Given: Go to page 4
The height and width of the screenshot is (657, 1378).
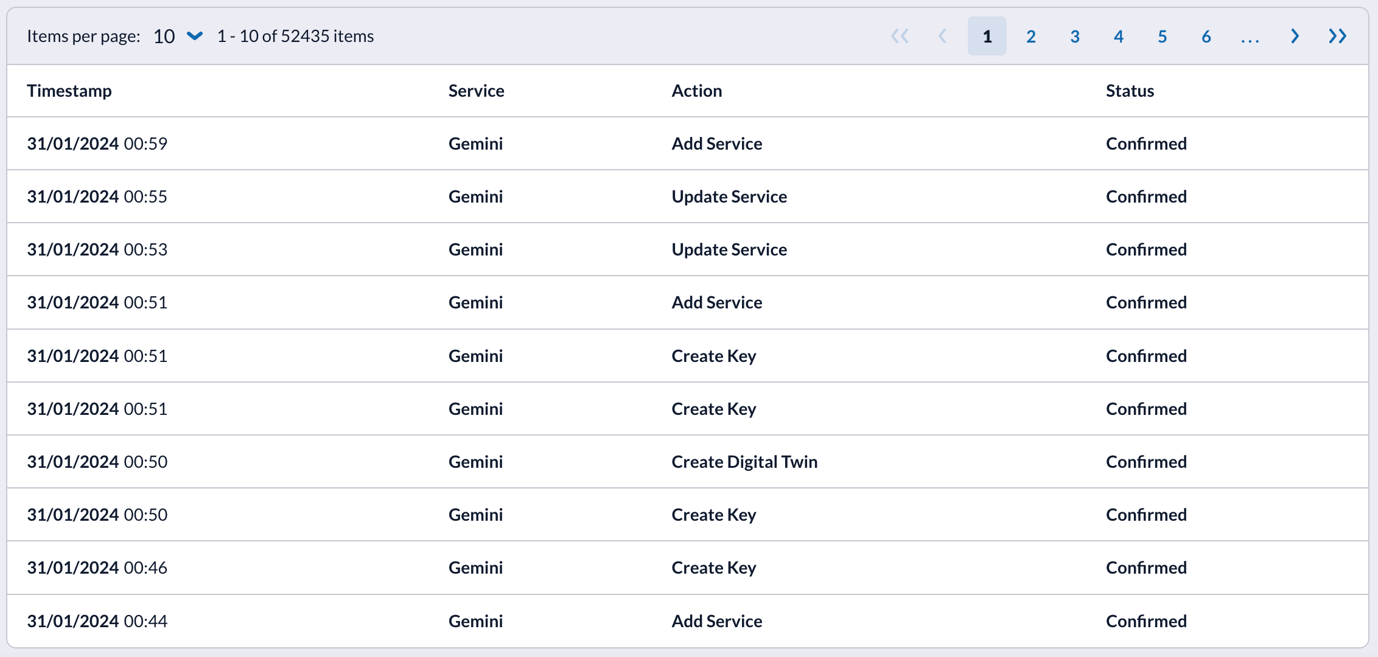Looking at the screenshot, I should (x=1119, y=36).
